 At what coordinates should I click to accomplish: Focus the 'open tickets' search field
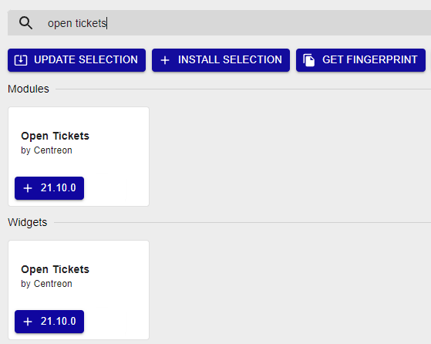(x=219, y=23)
